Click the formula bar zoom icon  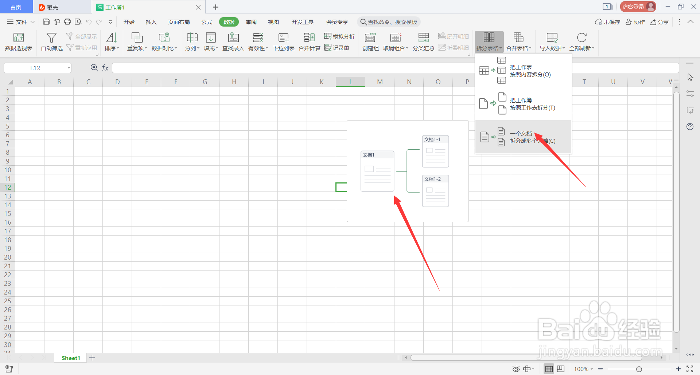[94, 68]
